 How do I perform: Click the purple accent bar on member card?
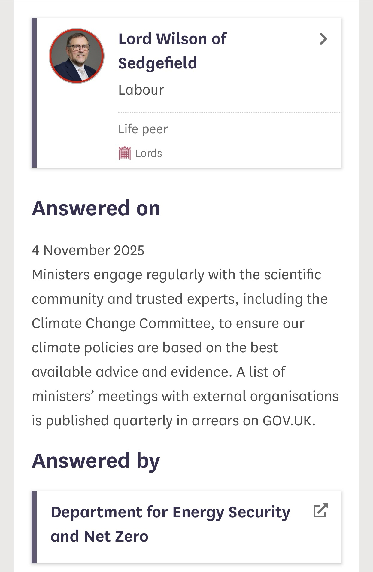pyautogui.click(x=34, y=93)
